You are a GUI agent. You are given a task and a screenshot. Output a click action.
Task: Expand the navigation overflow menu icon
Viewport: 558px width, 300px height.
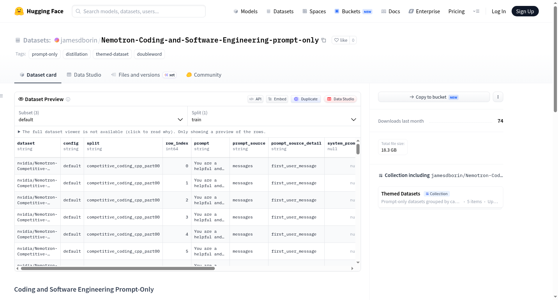point(476,11)
